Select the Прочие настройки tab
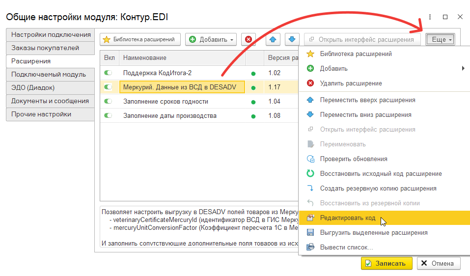 pyautogui.click(x=51, y=114)
